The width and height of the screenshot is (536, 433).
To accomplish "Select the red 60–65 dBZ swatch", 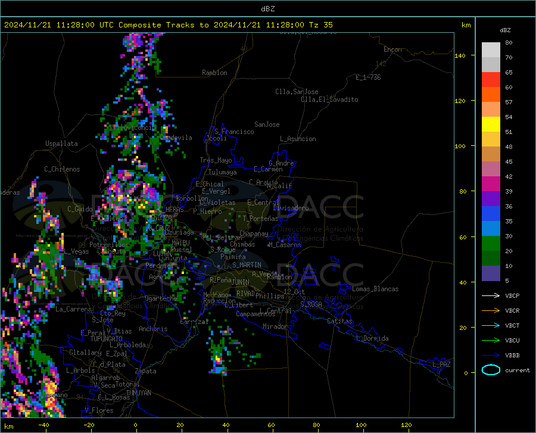I will (491, 80).
